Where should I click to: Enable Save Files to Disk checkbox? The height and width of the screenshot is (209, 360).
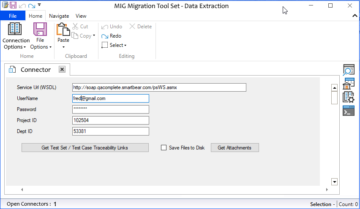[164, 148]
